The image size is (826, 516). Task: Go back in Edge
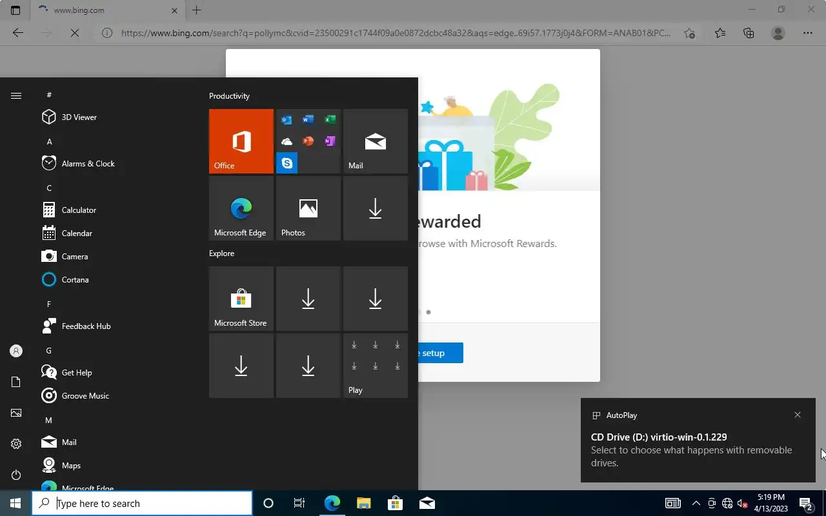(18, 33)
